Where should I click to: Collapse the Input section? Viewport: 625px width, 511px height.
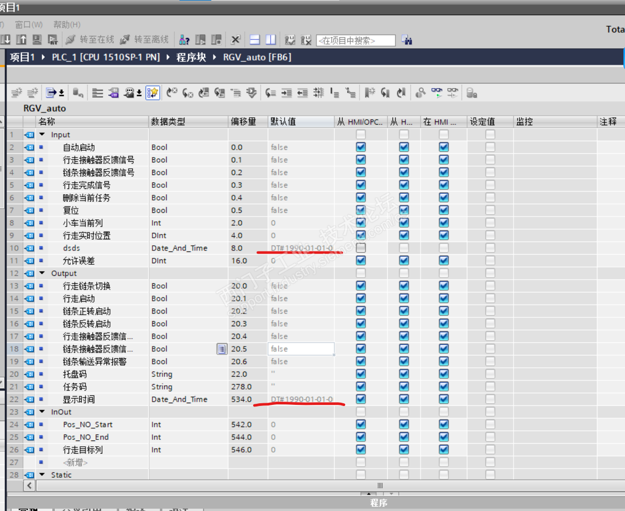click(42, 135)
